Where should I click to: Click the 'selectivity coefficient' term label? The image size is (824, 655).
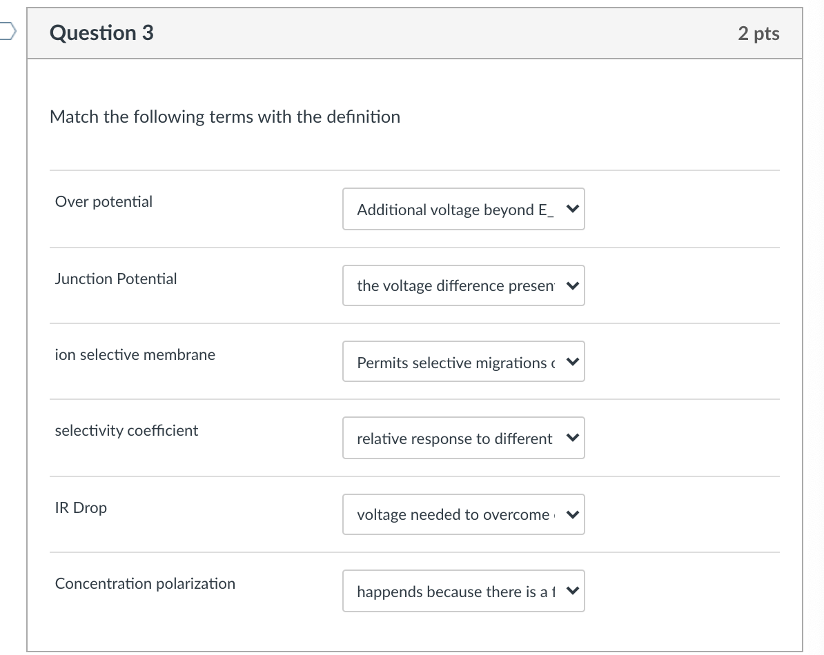[126, 430]
